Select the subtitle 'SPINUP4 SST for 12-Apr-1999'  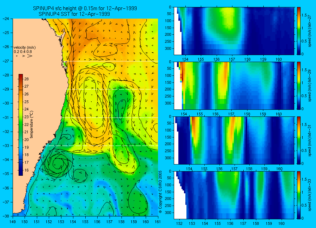point(74,14)
